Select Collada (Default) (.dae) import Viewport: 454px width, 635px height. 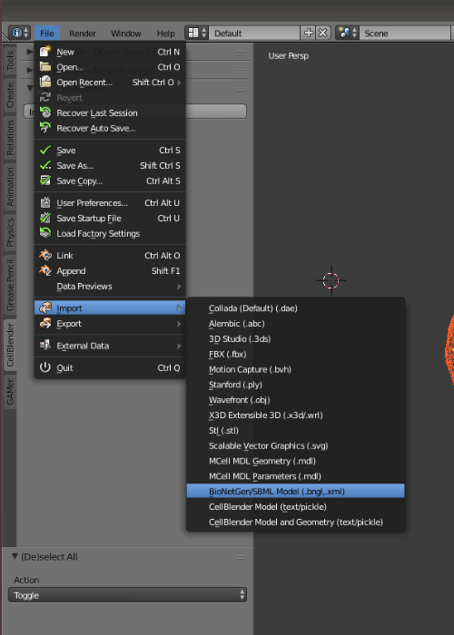coord(295,308)
